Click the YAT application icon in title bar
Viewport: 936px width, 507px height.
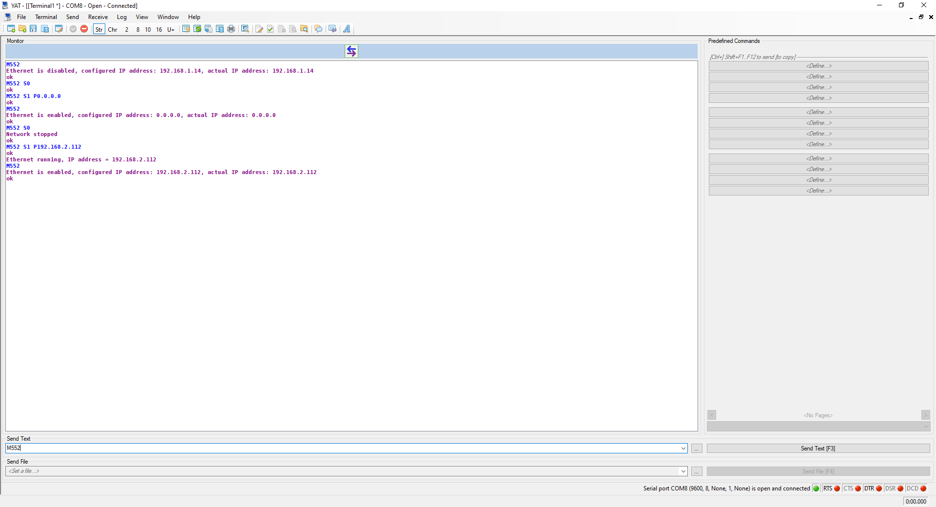pyautogui.click(x=5, y=5)
